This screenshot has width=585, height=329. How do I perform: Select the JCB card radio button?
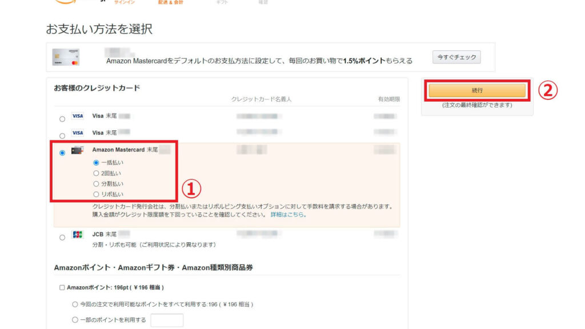click(x=62, y=237)
